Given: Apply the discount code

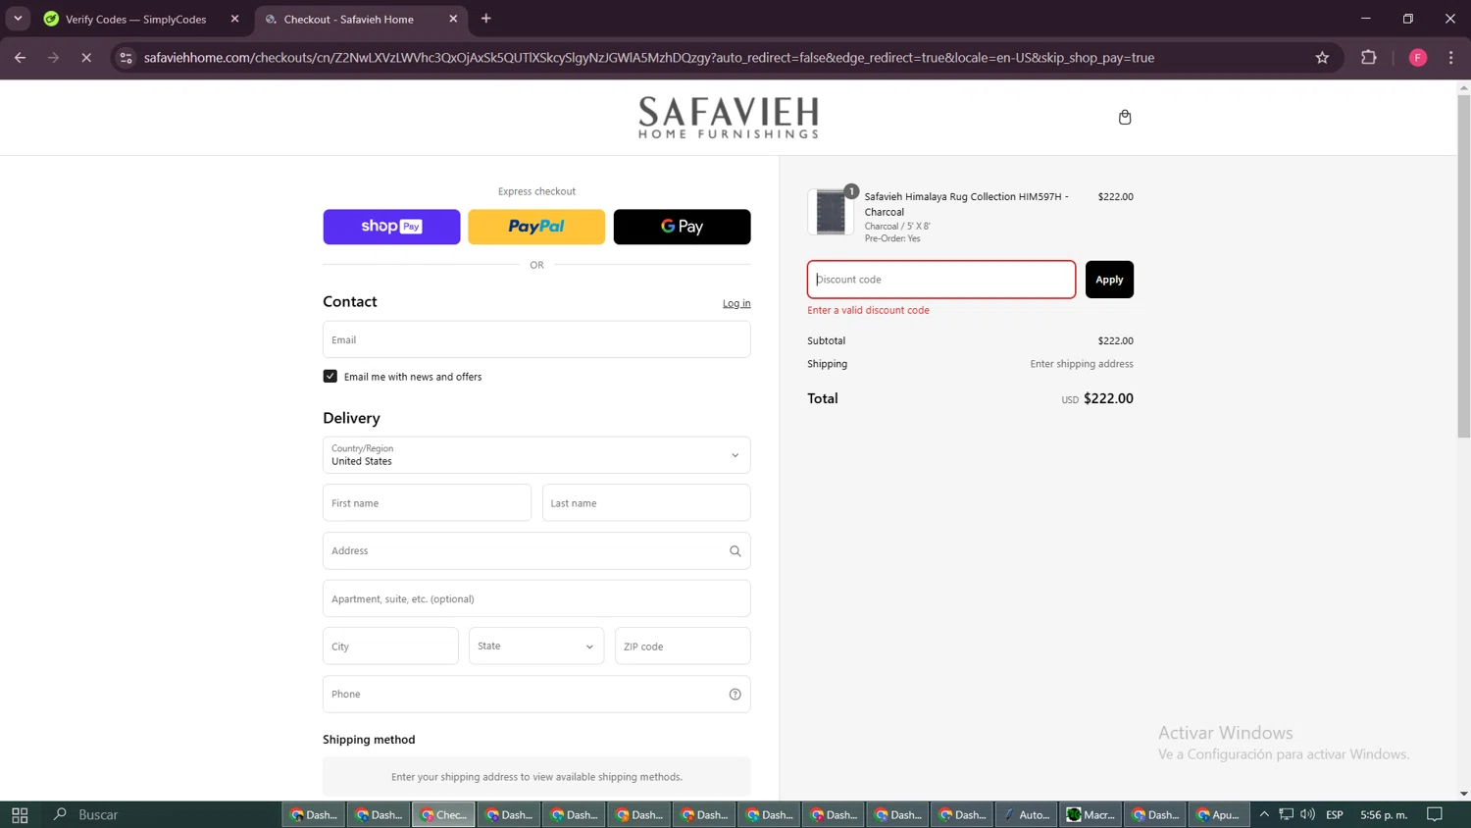Looking at the screenshot, I should pos(1109,280).
